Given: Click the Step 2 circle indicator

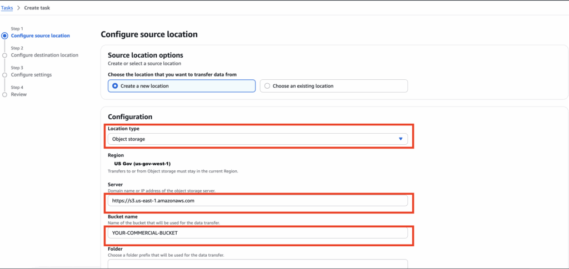Looking at the screenshot, I should point(5,55).
